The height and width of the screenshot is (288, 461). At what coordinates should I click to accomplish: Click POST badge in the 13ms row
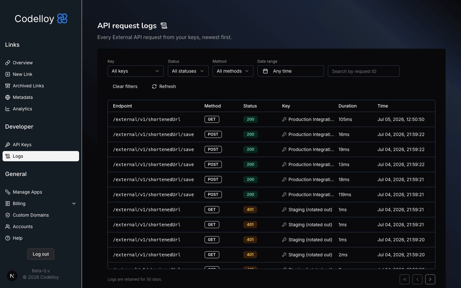[213, 164]
